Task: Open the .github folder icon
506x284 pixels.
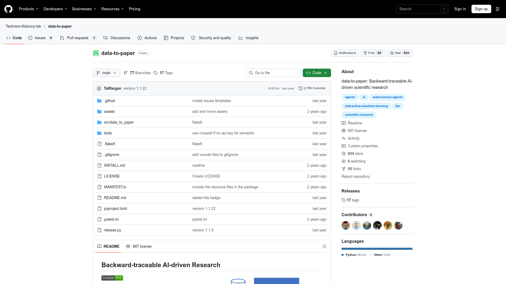Action: coord(99,101)
